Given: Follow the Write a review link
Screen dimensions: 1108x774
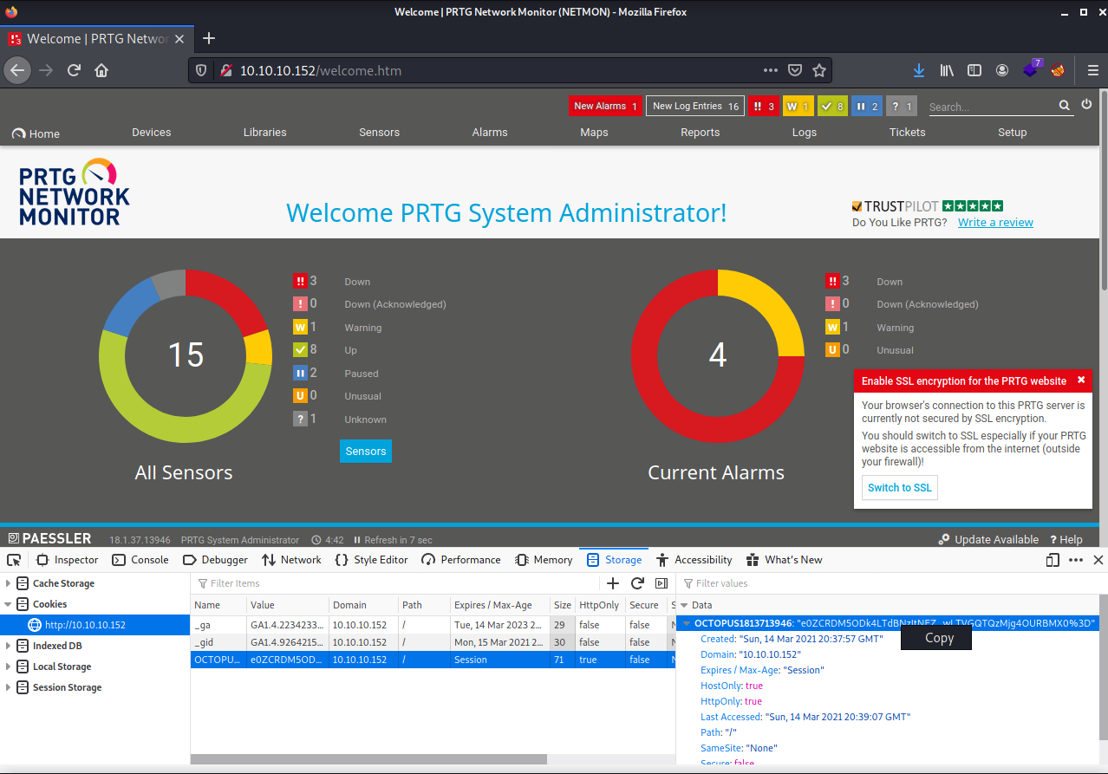Looking at the screenshot, I should (995, 223).
